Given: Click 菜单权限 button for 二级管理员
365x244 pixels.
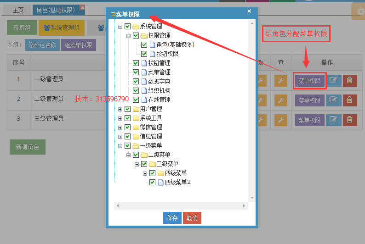Looking at the screenshot, I should tap(309, 100).
